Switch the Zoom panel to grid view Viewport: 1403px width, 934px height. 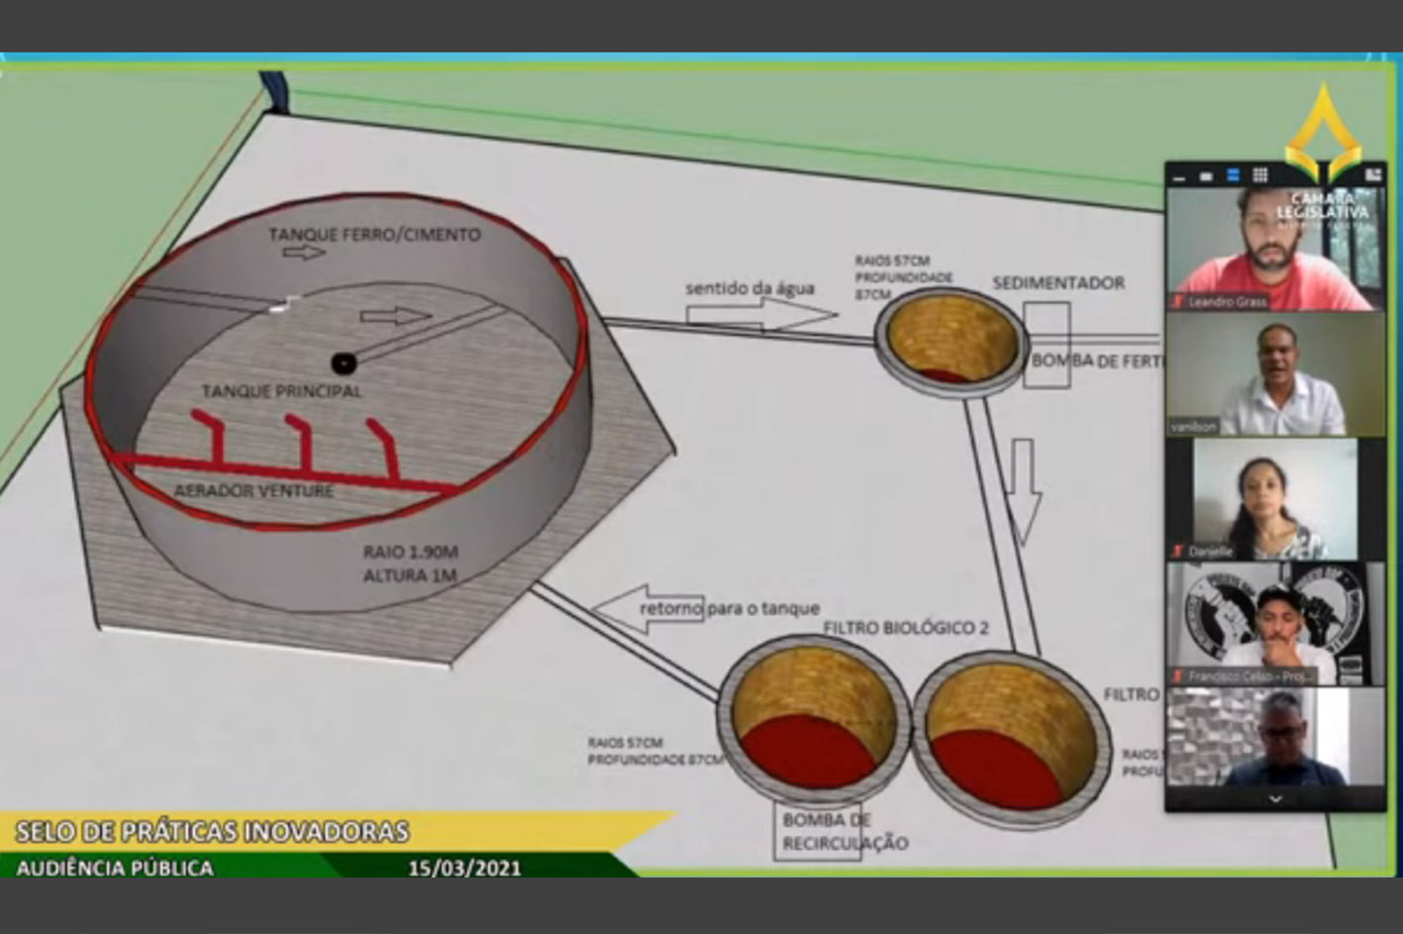[1260, 175]
